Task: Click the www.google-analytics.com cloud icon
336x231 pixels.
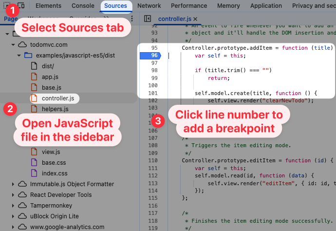Action: [22, 227]
